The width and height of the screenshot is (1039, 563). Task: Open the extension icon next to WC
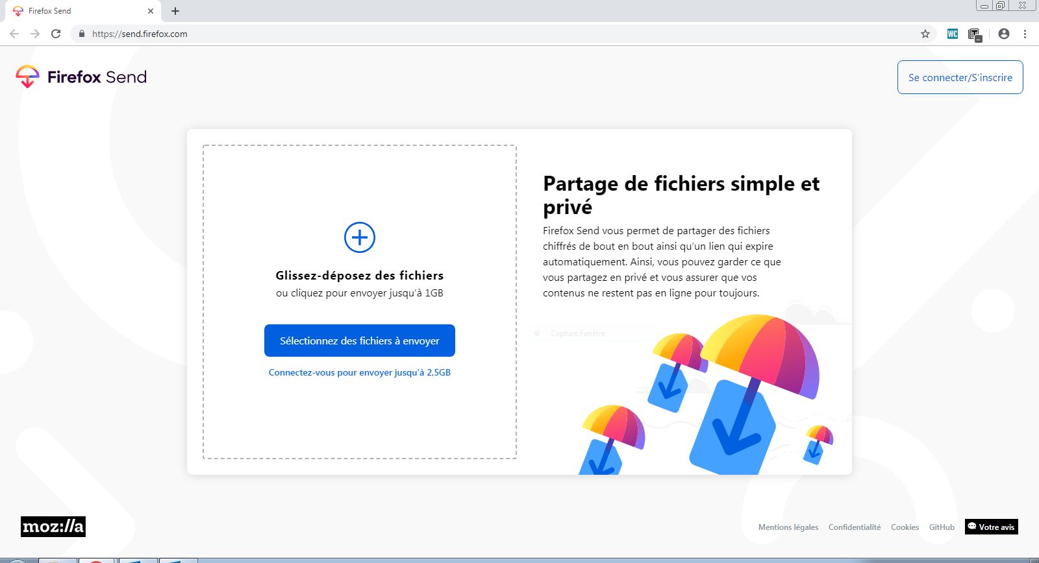(974, 34)
